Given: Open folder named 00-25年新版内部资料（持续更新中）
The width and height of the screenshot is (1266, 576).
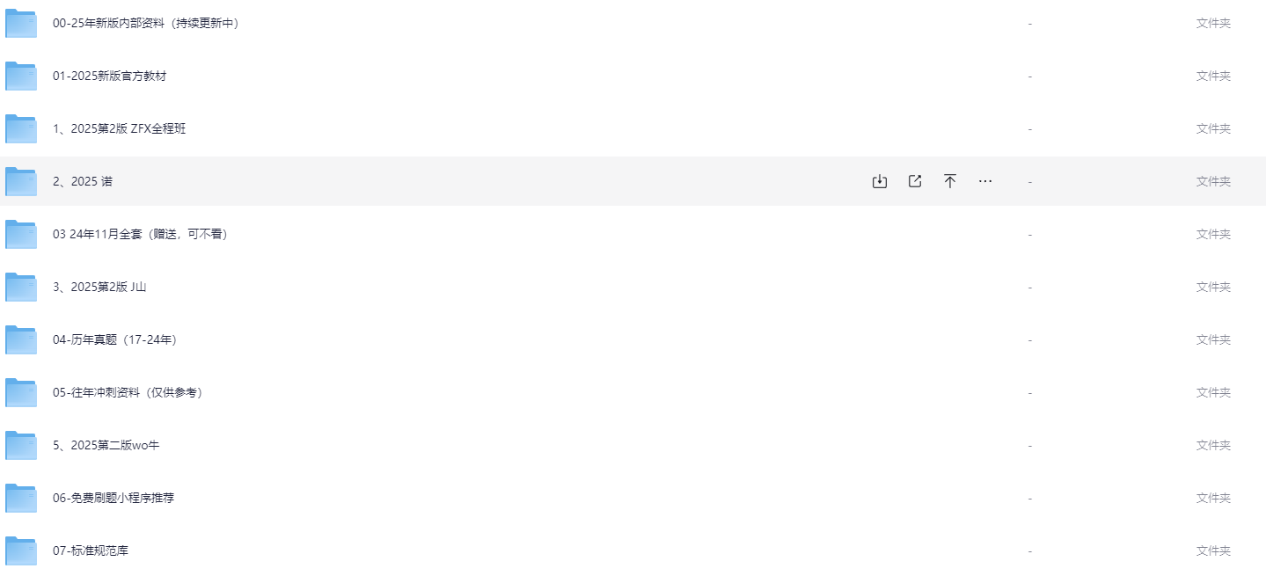Looking at the screenshot, I should 146,23.
